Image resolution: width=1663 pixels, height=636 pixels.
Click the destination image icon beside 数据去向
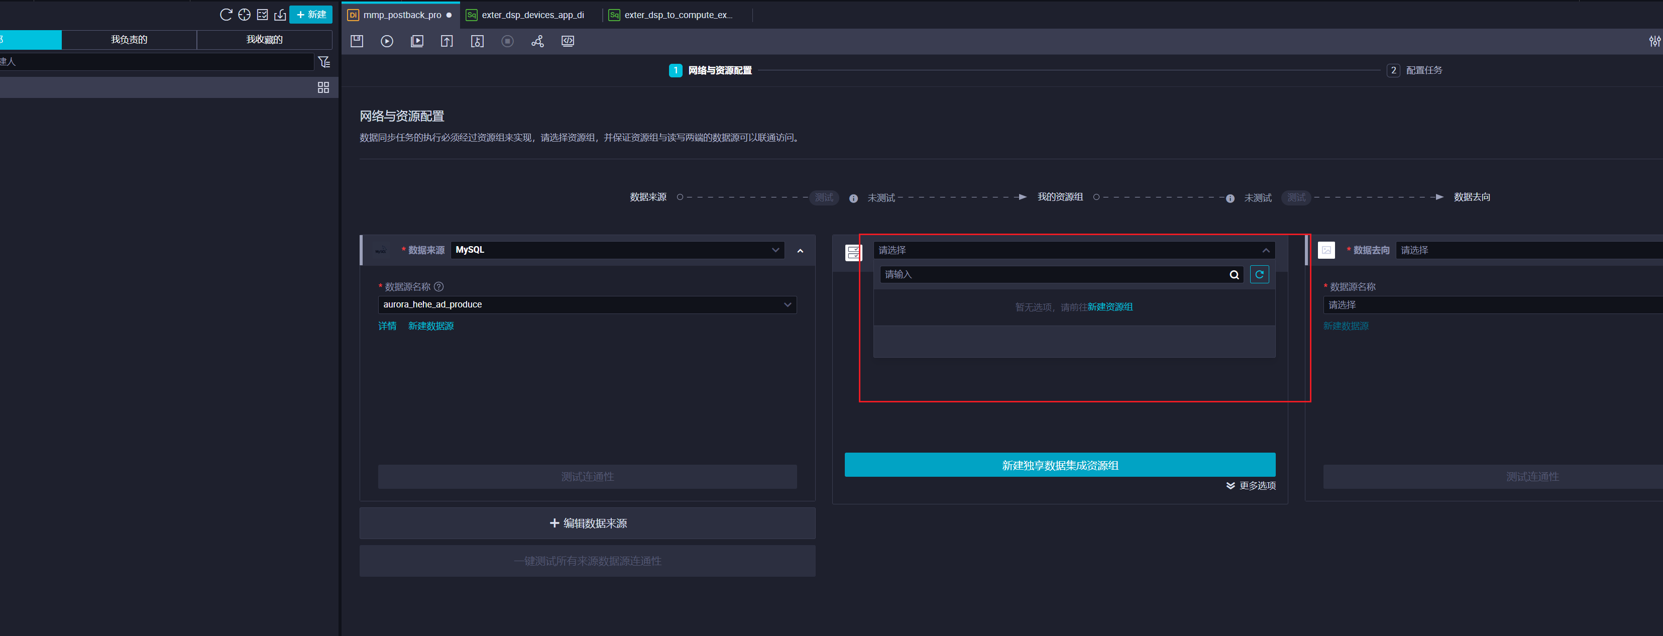tap(1326, 250)
